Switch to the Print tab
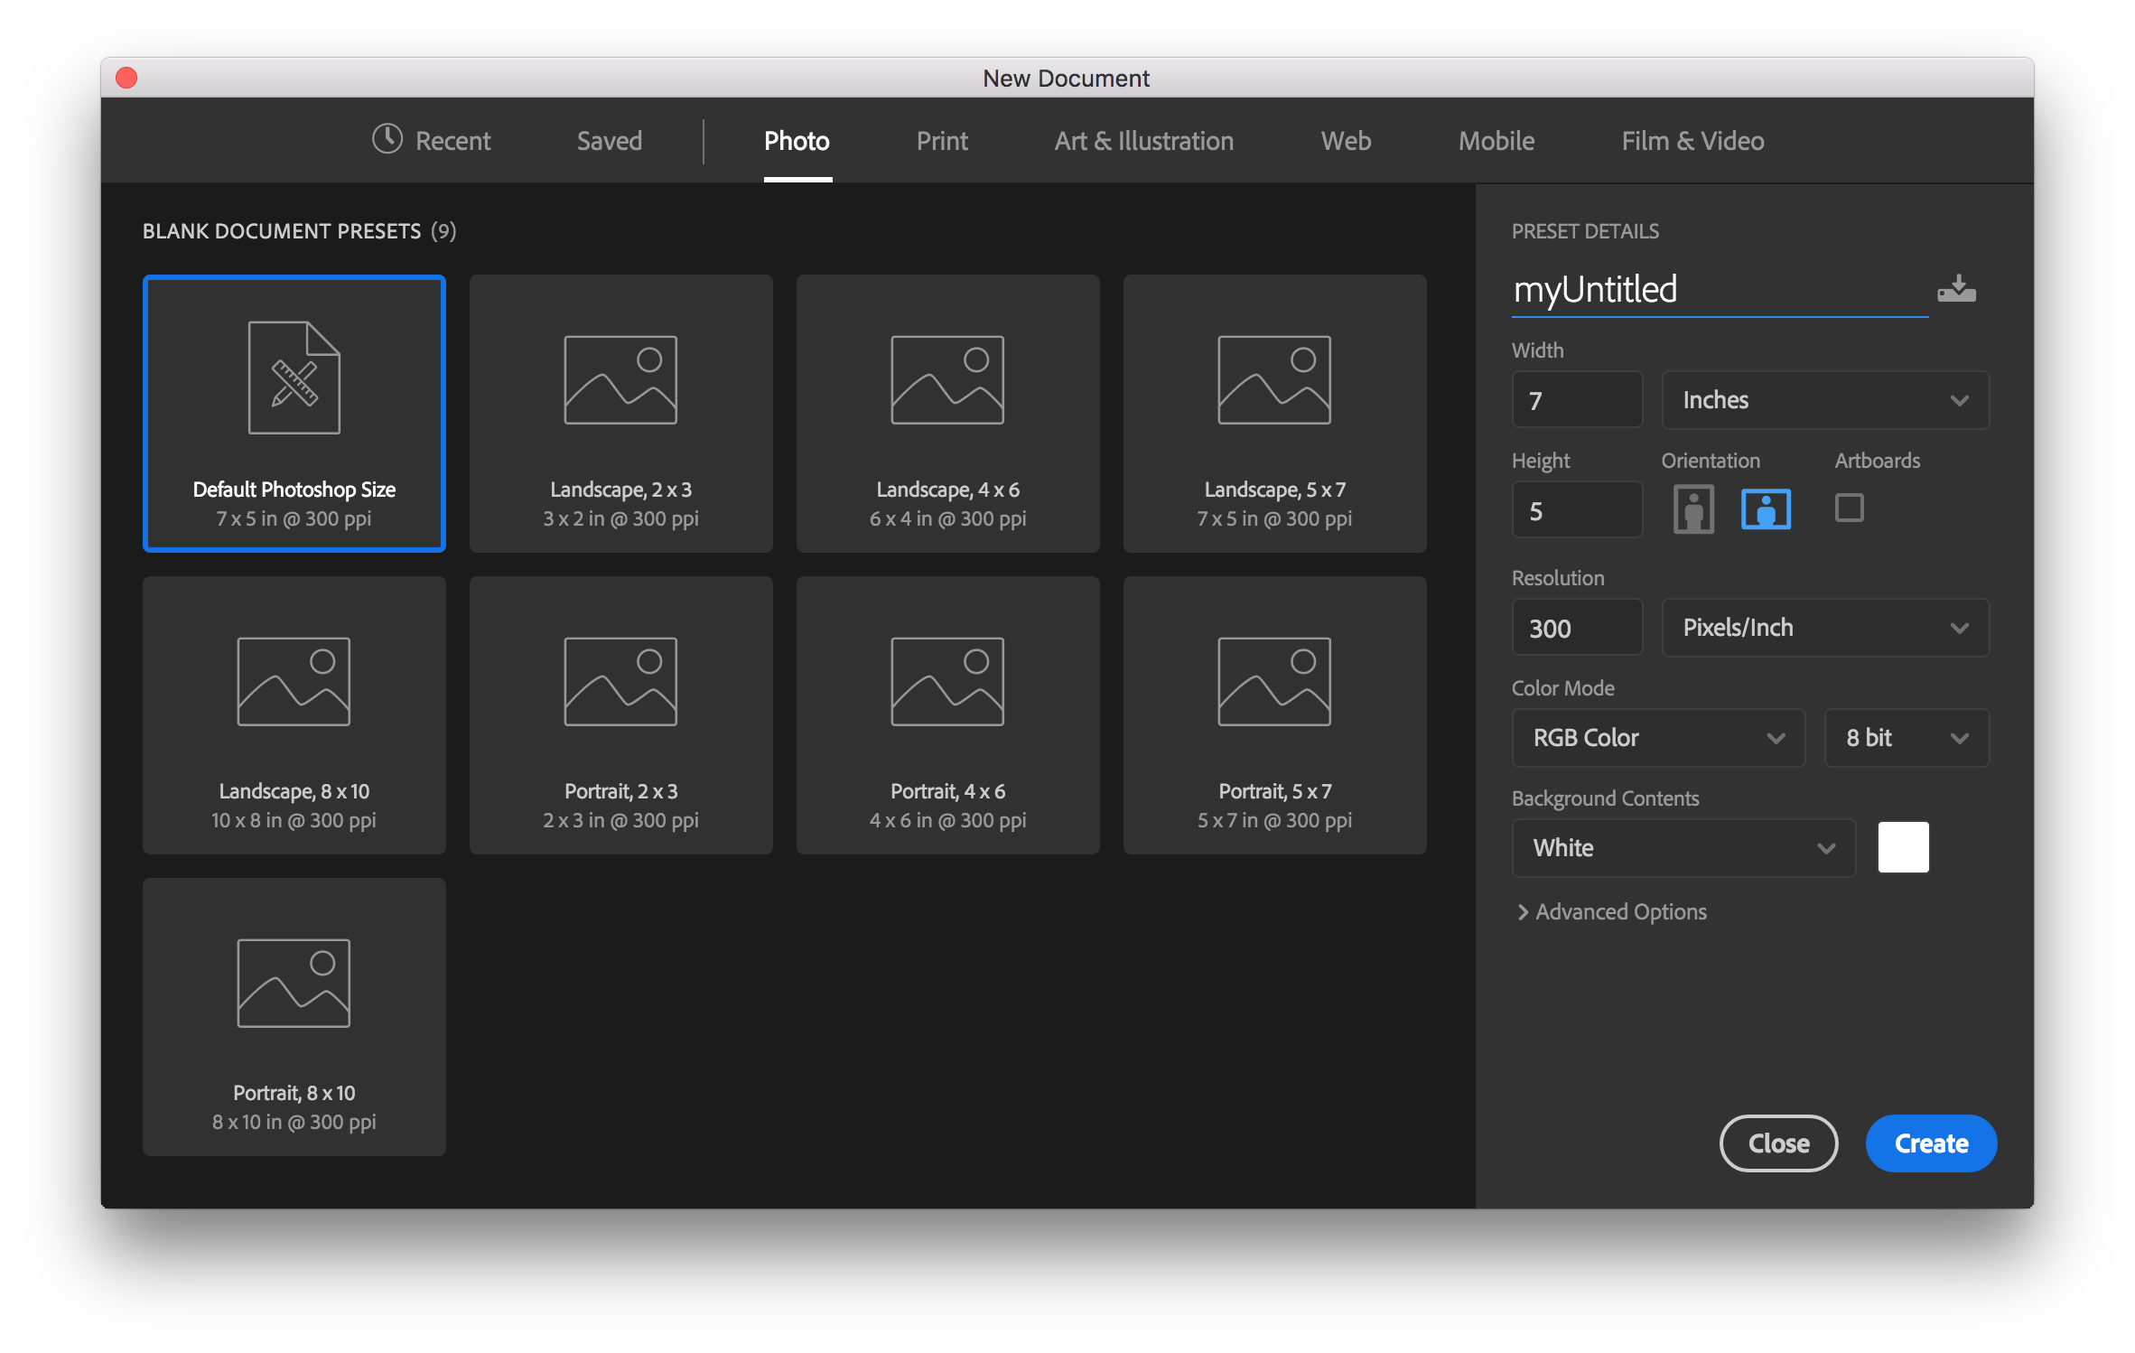 [x=942, y=141]
